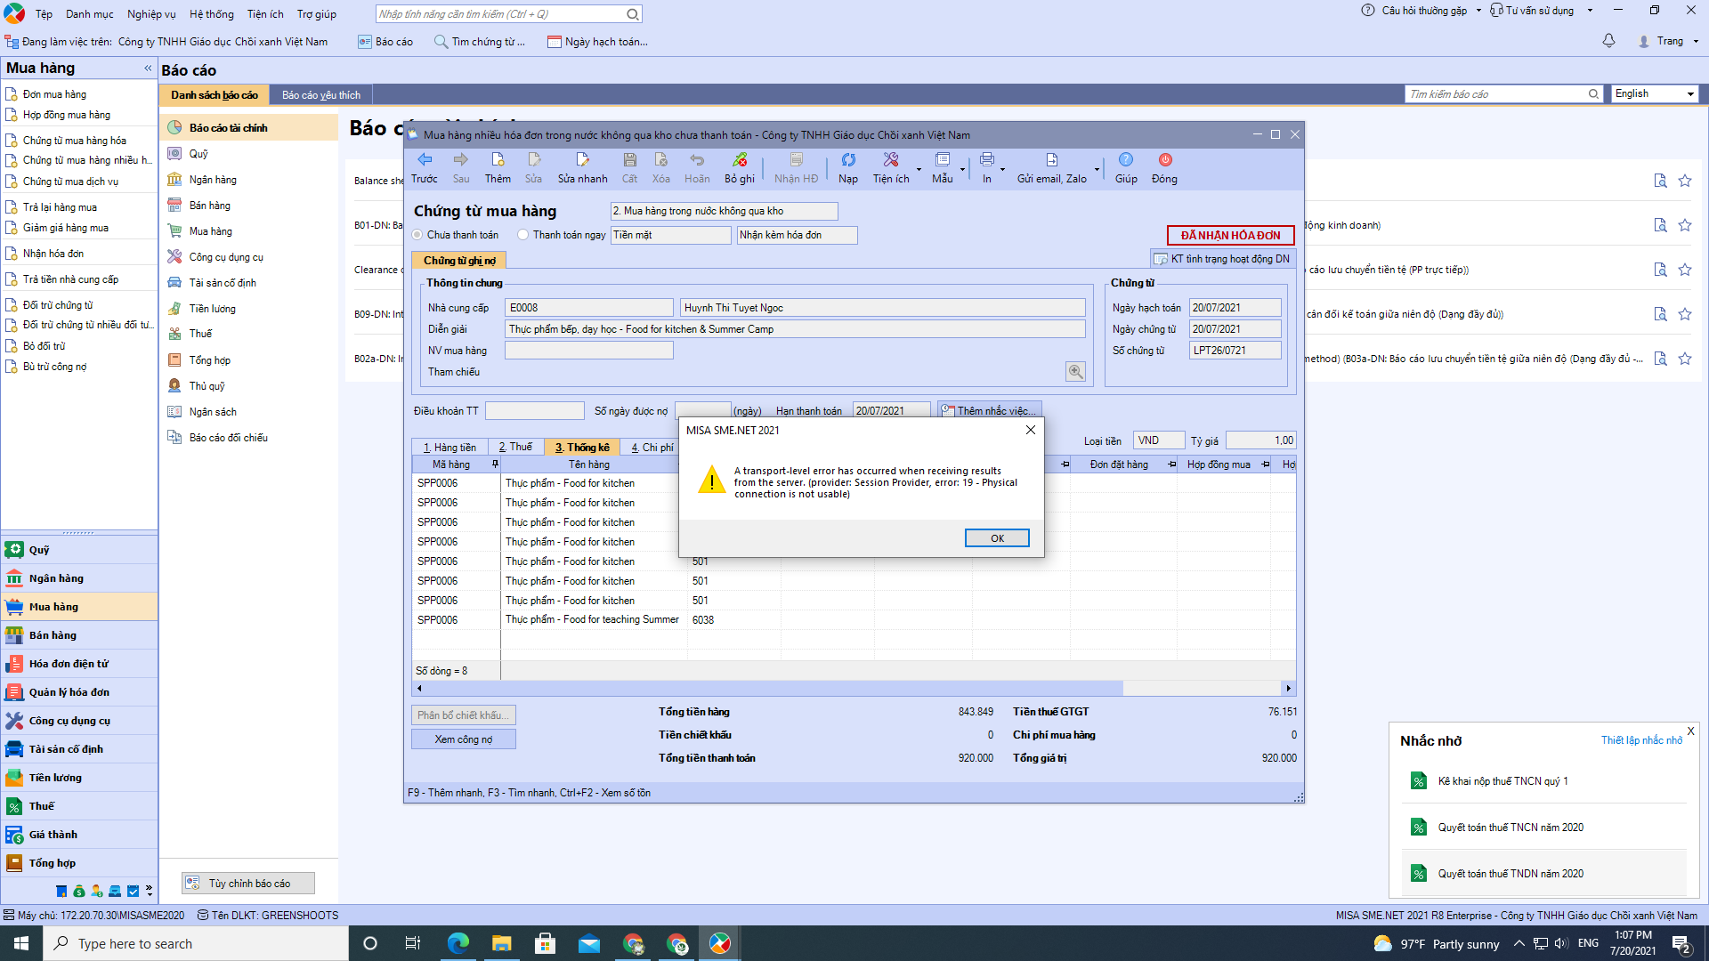Open Đơn mua hàng in sidebar
The image size is (1709, 961).
[54, 94]
